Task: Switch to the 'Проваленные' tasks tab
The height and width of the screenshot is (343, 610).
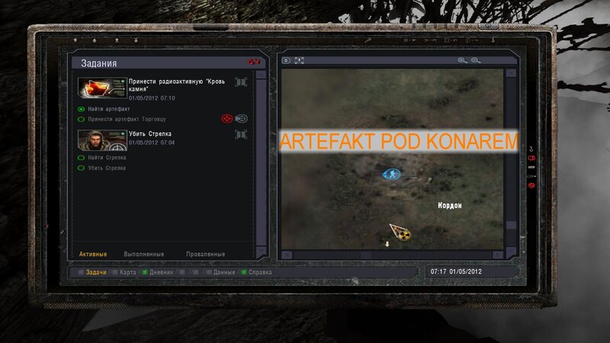Action: (205, 254)
